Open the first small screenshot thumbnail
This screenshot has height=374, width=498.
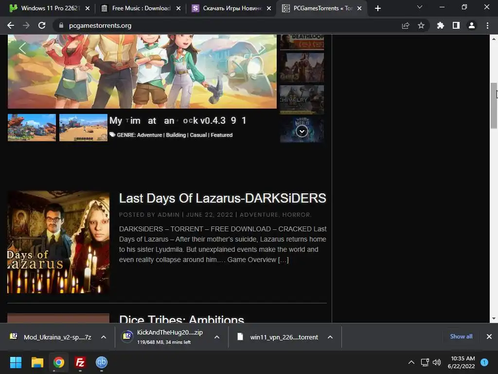32,127
